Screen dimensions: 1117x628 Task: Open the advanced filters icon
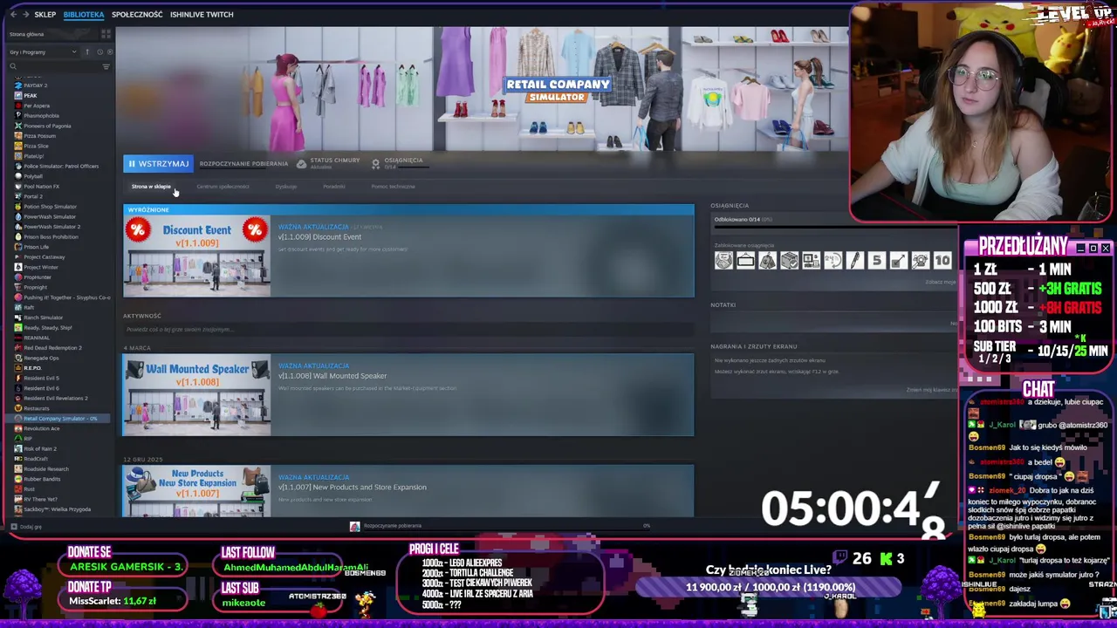coord(106,66)
